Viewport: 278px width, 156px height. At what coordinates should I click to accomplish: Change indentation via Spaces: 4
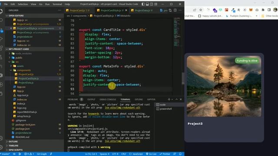coord(104,154)
